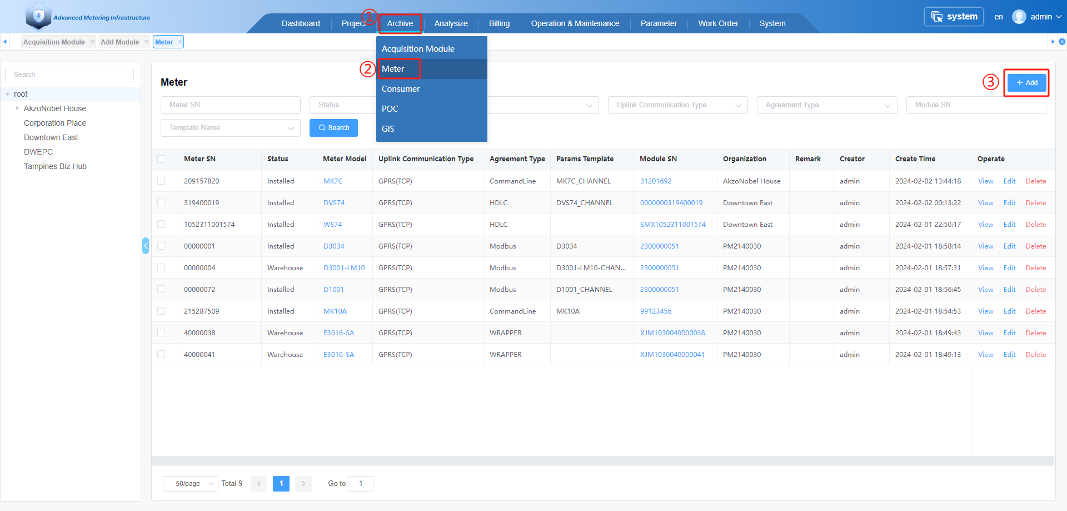The image size is (1067, 511).
Task: Check the row for meter 00000001
Action: pyautogui.click(x=161, y=246)
